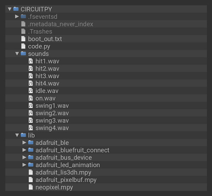Expand the adafruit_ble folder
The image size is (212, 196).
coord(24,142)
